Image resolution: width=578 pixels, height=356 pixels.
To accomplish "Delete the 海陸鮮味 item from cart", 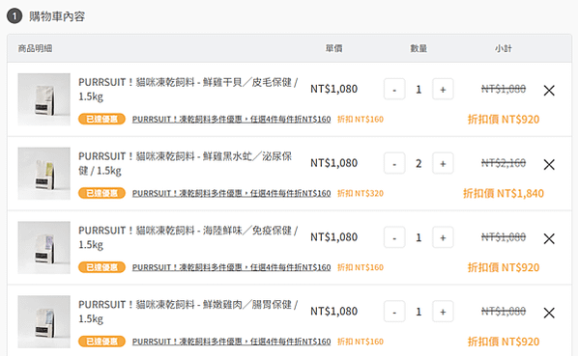I will pyautogui.click(x=549, y=238).
